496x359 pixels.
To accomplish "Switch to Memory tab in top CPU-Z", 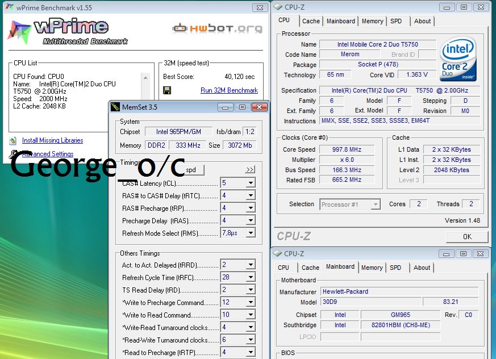I will 372,21.
